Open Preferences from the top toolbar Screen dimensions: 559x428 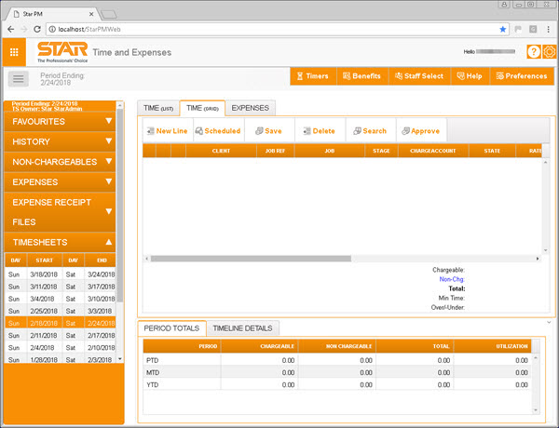pos(522,76)
